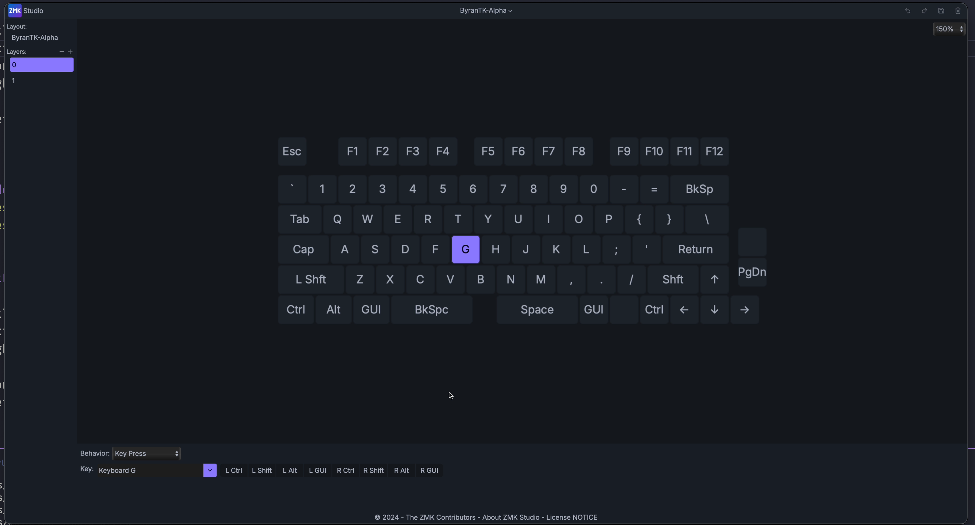This screenshot has width=975, height=525.
Task: Toggle the R Alt modifier
Action: point(402,470)
